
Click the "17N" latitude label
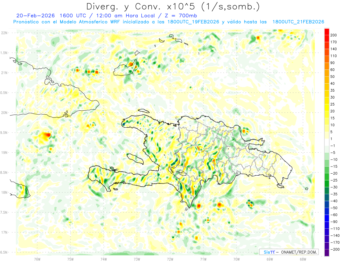pos(4,232)
